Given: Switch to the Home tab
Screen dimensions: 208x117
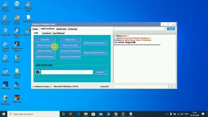Looking at the screenshot, I should click(35, 29).
